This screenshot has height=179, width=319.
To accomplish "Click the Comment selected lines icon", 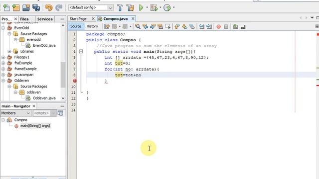I will point(236,26).
